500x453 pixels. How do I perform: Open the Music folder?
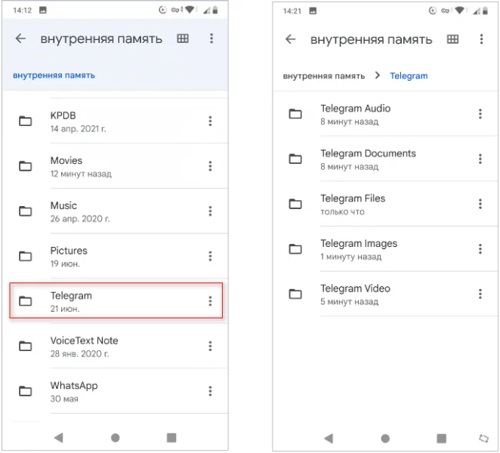click(116, 211)
